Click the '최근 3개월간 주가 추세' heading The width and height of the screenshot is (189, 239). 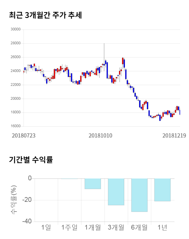pos(45,15)
